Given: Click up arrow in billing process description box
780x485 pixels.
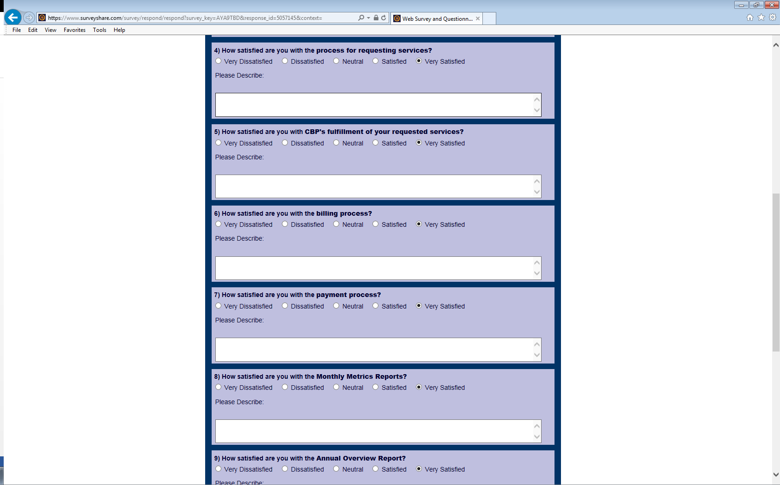Looking at the screenshot, I should pos(536,262).
